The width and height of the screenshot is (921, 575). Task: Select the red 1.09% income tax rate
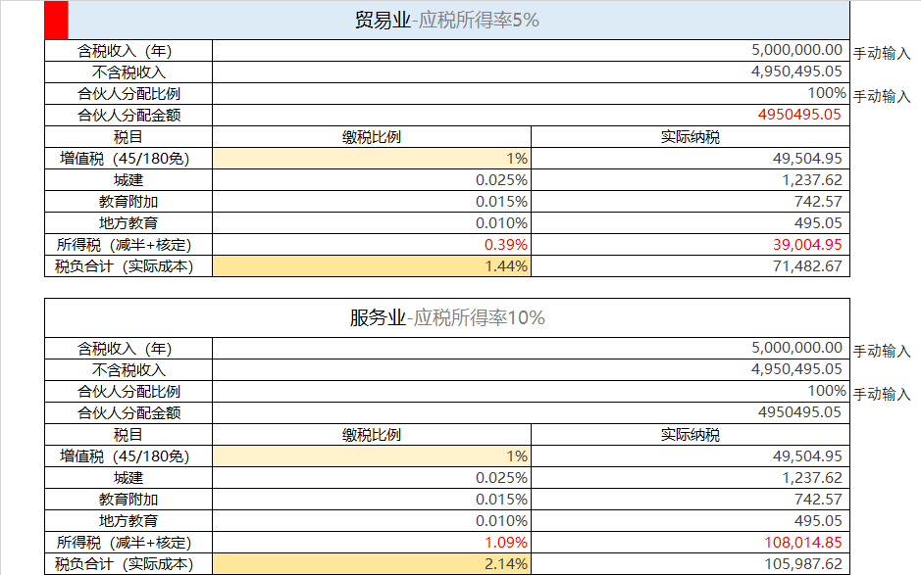click(372, 542)
